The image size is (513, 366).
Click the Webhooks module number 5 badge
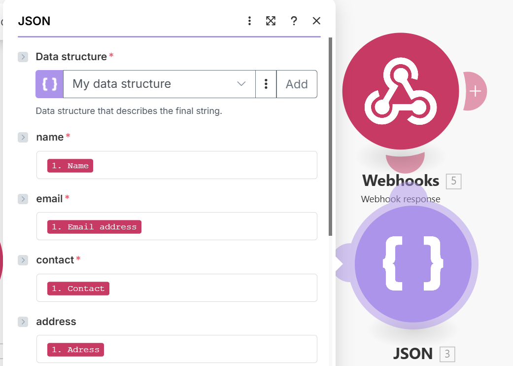[453, 181]
